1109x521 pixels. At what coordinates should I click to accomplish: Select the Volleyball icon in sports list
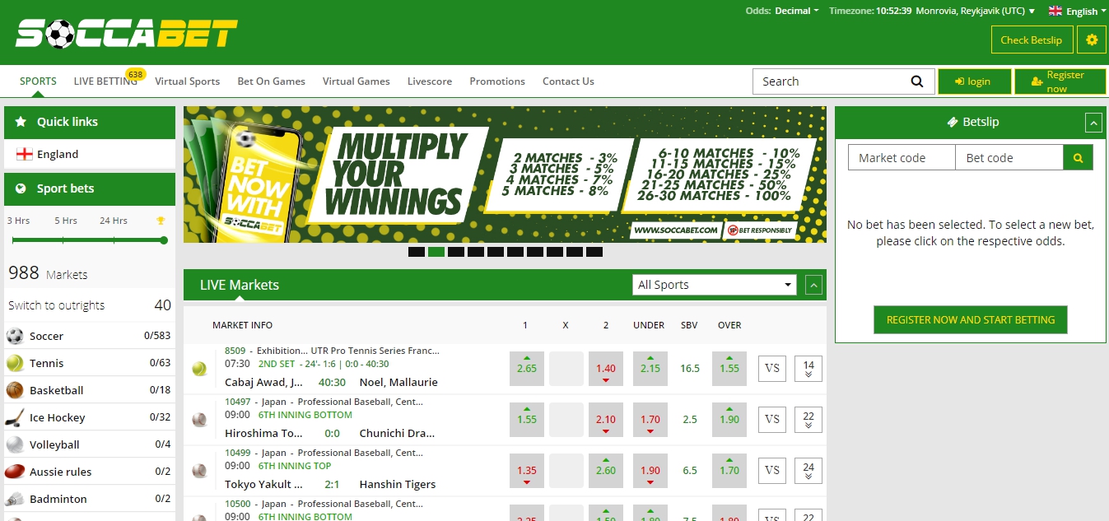(x=15, y=444)
